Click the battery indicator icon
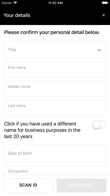Viewport: 110px width, 196px height. (x=105, y=3)
